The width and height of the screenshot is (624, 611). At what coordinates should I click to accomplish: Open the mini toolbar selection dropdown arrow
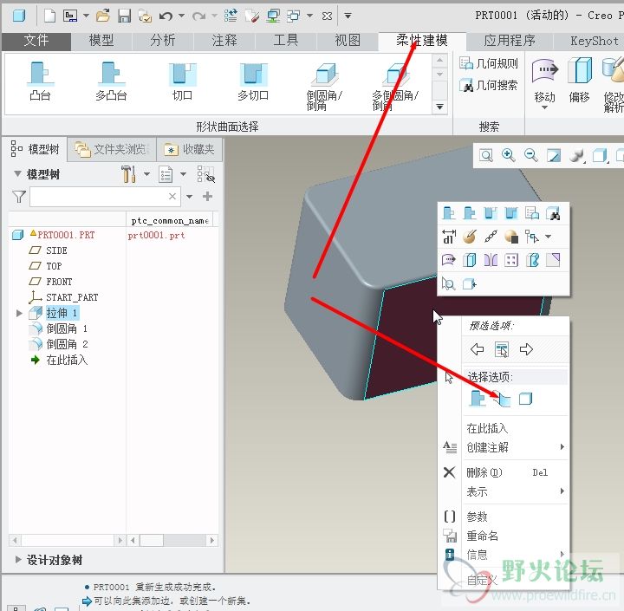tap(548, 237)
